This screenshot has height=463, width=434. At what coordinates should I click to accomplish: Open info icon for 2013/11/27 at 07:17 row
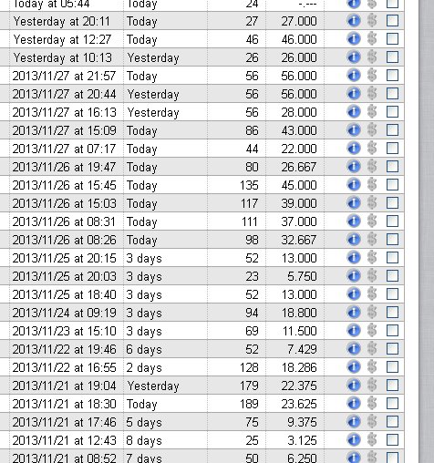click(354, 148)
